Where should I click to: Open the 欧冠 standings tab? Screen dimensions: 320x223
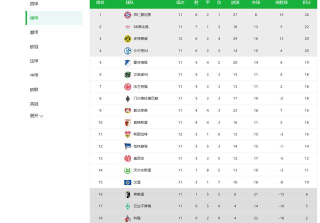pyautogui.click(x=34, y=46)
